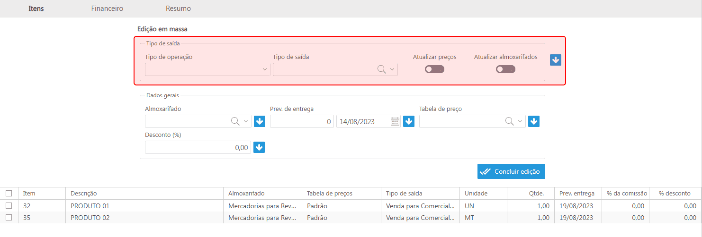702x237 pixels.
Task: Enable Atualizar preços toggle
Action: (x=434, y=69)
